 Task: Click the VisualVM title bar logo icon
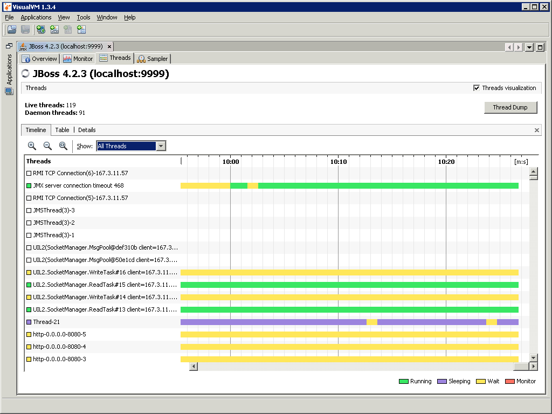[7, 6]
